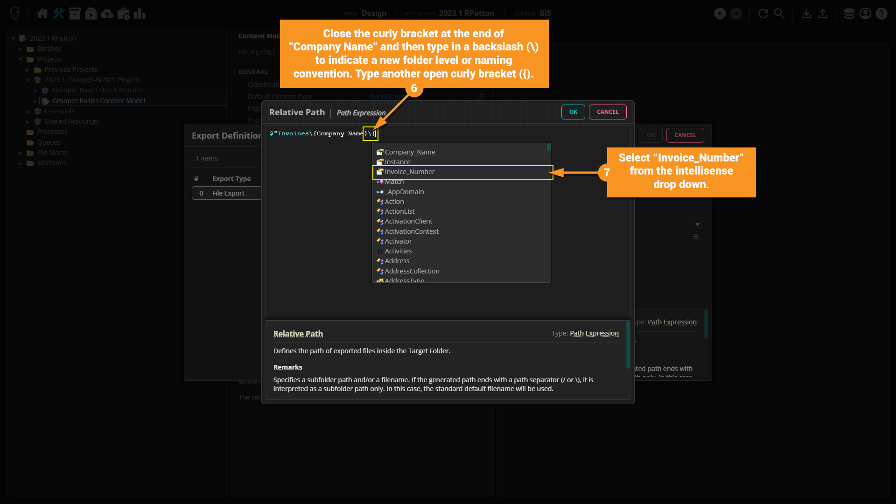
Task: Open the Home page icon
Action: [x=42, y=14]
